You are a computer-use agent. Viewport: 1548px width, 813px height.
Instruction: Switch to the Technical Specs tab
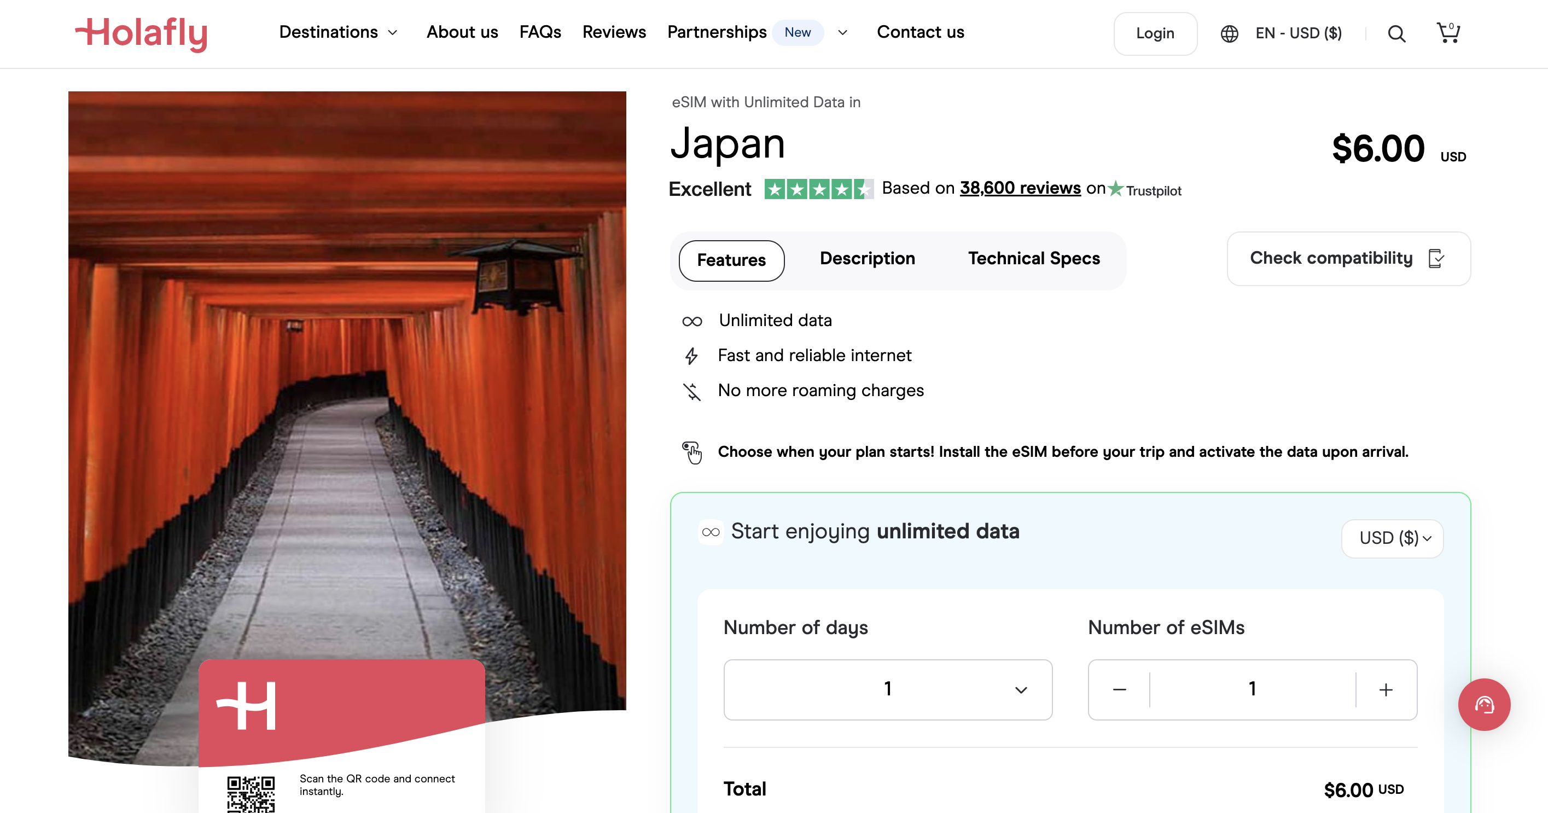pos(1034,259)
